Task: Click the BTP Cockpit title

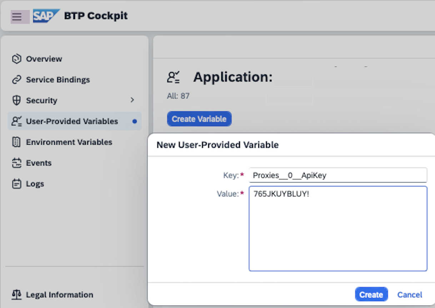Action: pos(96,16)
